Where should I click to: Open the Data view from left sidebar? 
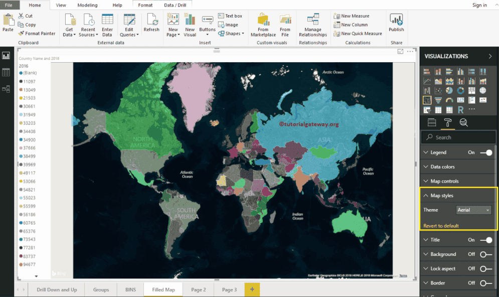point(6,72)
